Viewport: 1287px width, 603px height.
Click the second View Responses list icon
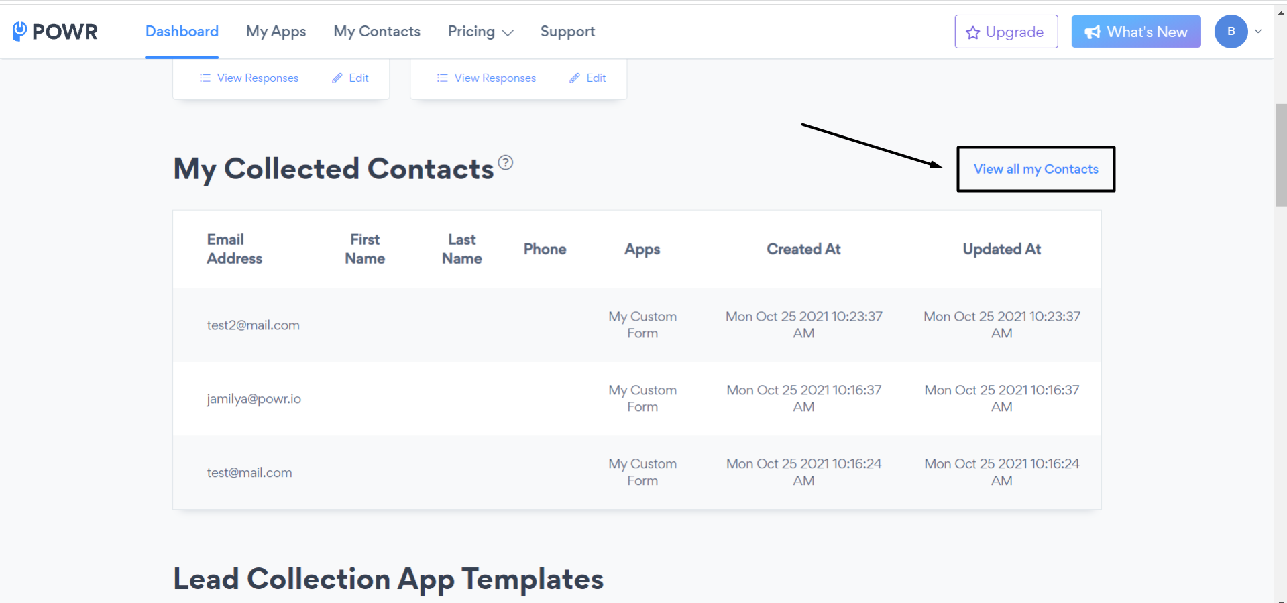[x=443, y=78]
